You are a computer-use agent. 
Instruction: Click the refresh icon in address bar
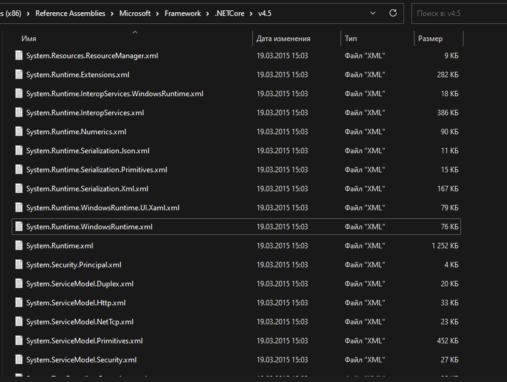393,13
